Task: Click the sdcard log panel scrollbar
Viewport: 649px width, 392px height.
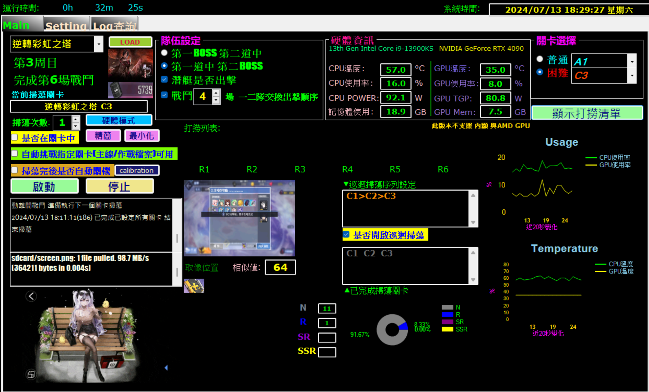Action: (x=177, y=269)
